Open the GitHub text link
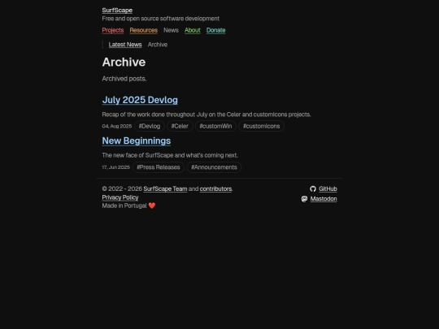Viewport: 439px width, 329px height. [328, 188]
